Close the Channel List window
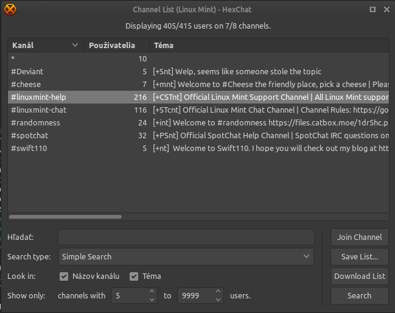This screenshot has height=313, width=395. (x=386, y=9)
